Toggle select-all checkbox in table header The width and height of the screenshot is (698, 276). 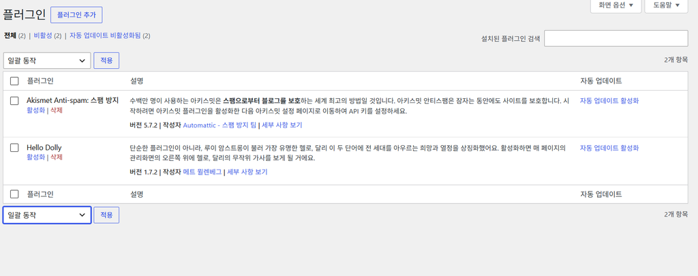pos(14,81)
